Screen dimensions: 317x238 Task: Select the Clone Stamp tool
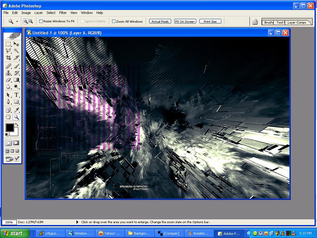(9, 73)
